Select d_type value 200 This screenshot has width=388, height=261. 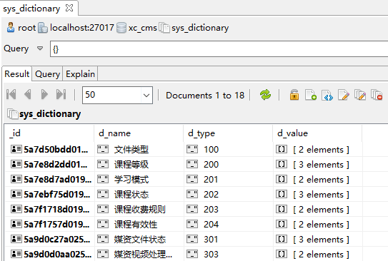211,164
